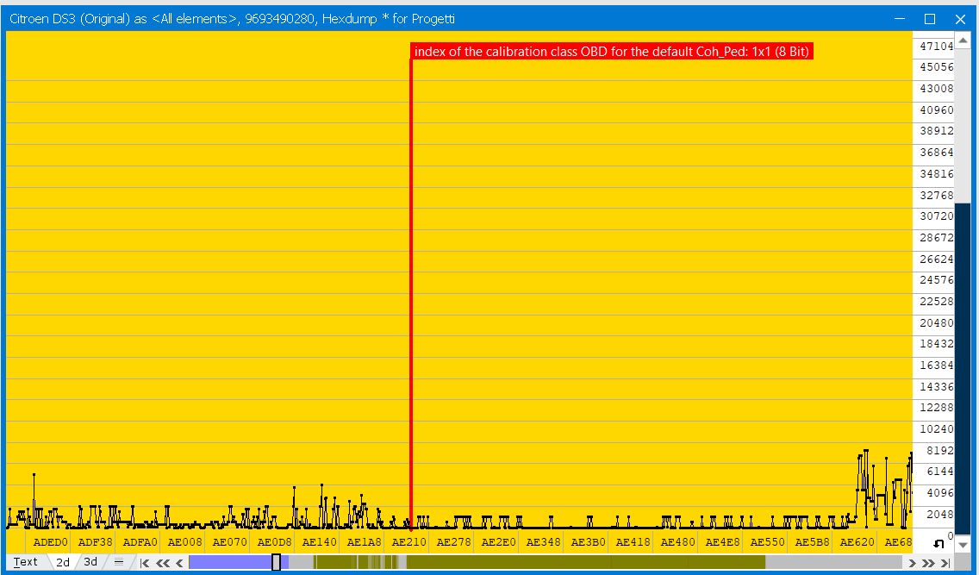
Task: Click the black return arrow icon
Action: pos(938,544)
